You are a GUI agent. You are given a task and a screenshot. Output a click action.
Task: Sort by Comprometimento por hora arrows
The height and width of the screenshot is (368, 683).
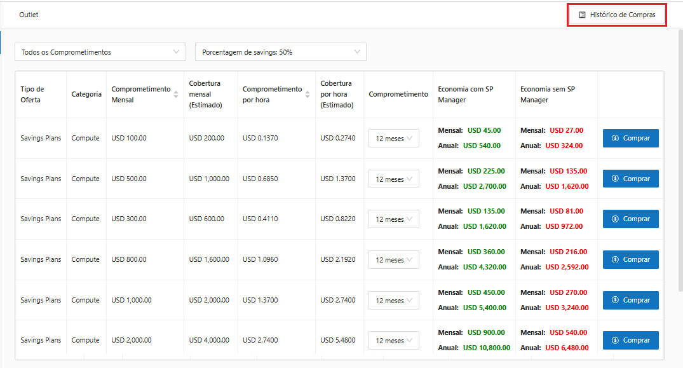pos(308,94)
